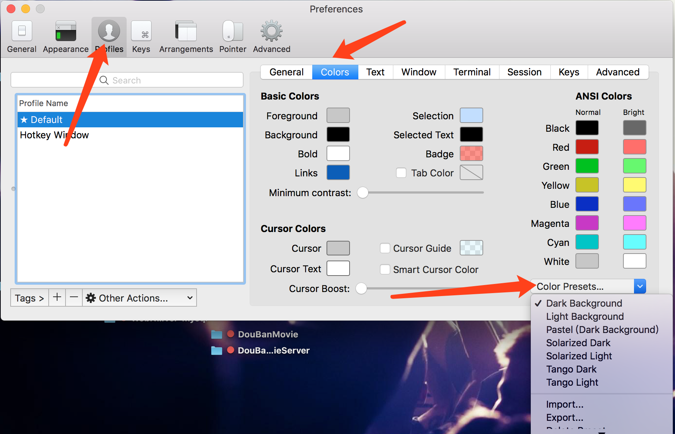Viewport: 675px width, 434px height.
Task: Open the Keys preferences pane icon
Action: pyautogui.click(x=141, y=37)
